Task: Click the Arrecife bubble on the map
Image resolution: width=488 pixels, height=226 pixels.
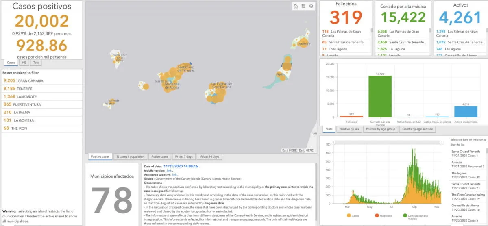Action: [303, 43]
